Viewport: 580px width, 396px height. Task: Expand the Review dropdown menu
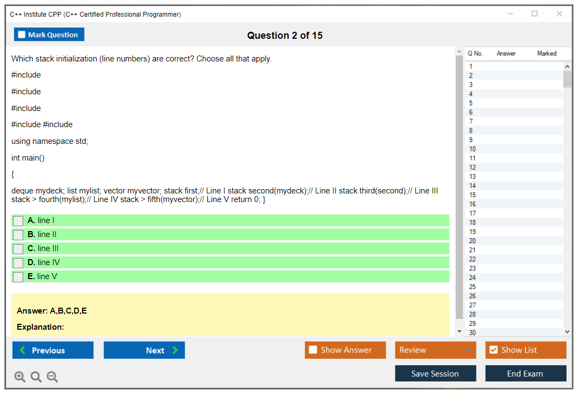coord(467,350)
